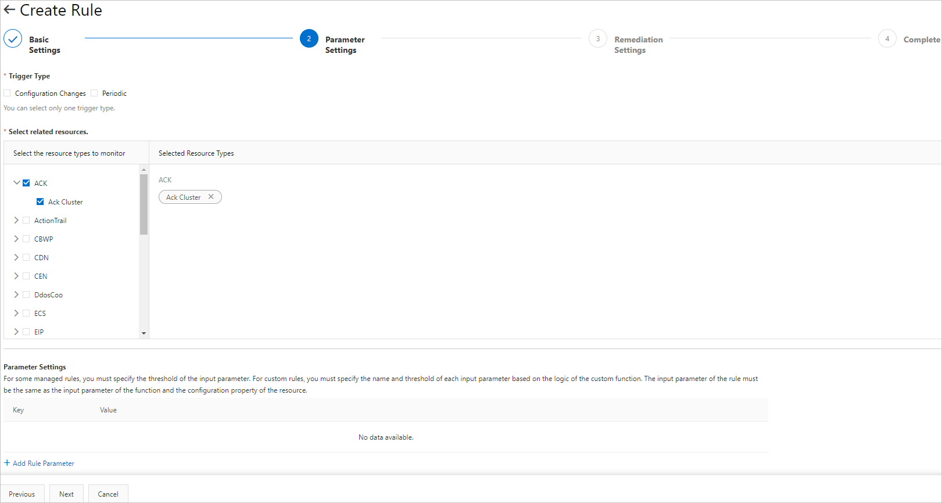This screenshot has height=503, width=942.
Task: Expand the CEN tree node
Action: 16,276
